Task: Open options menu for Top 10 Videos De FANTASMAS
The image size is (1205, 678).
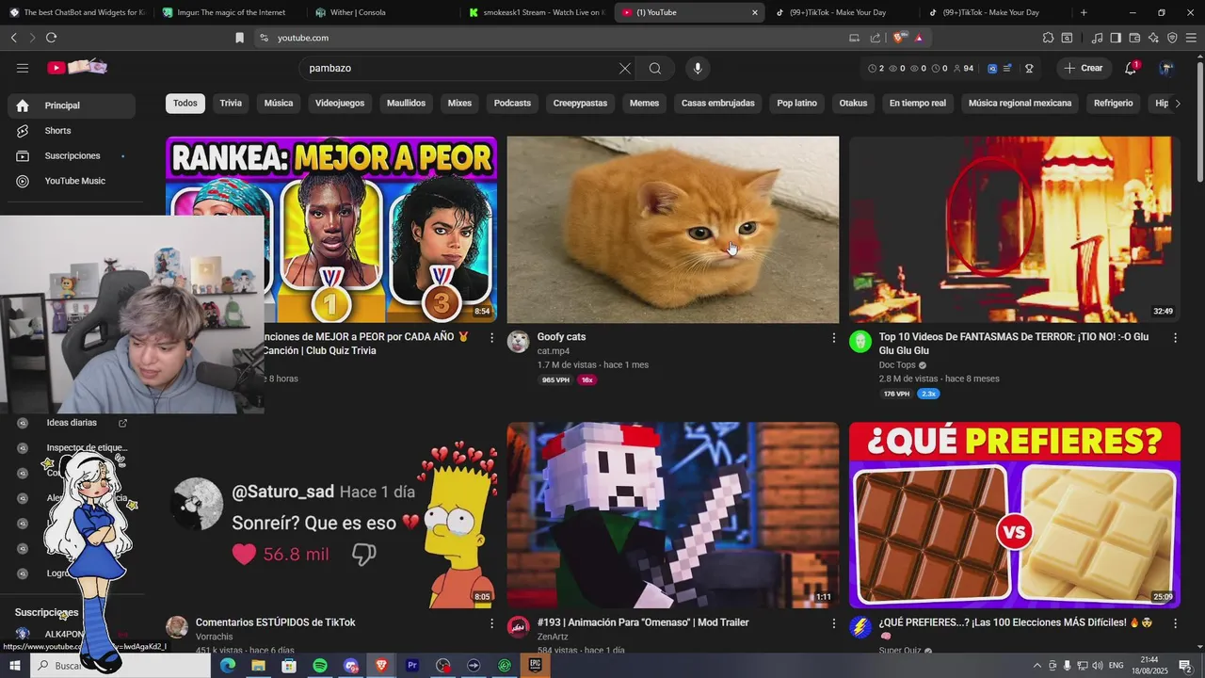Action: click(1175, 337)
